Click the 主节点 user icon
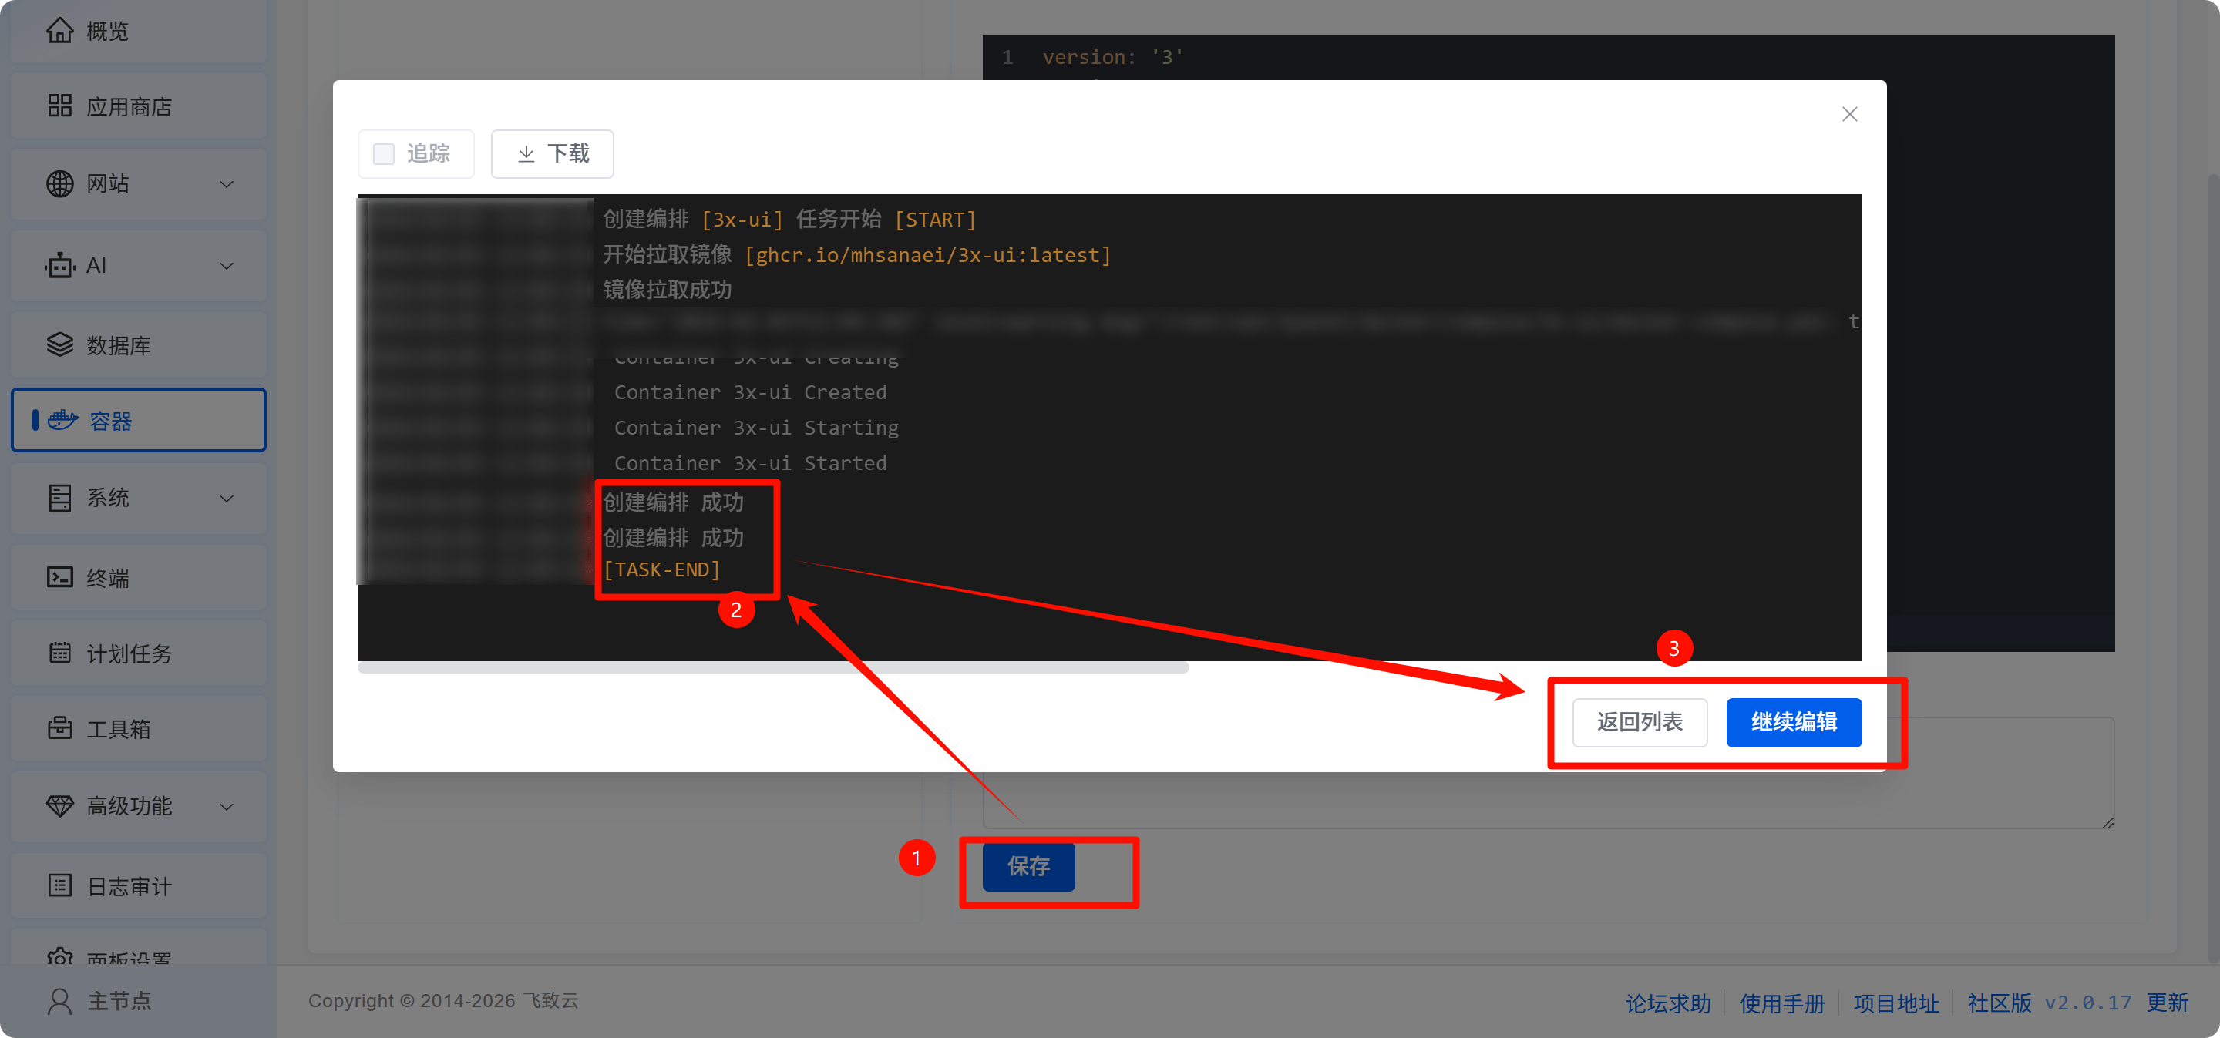Viewport: 2220px width, 1038px height. coord(59,1001)
